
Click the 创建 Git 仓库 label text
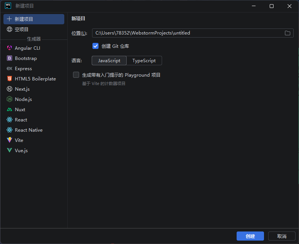coord(115,46)
